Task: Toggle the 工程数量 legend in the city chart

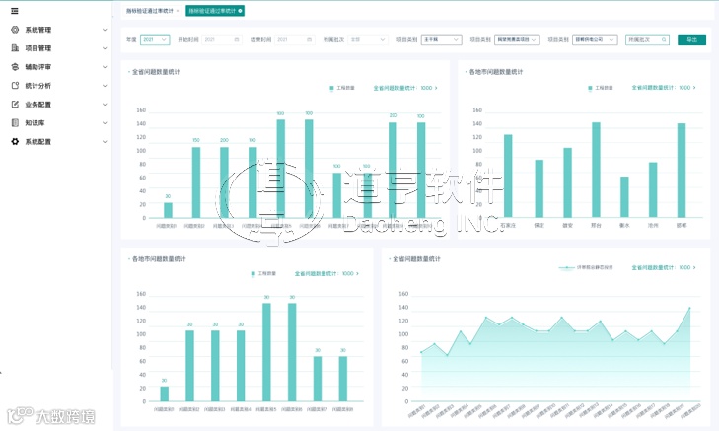Action: click(x=601, y=88)
